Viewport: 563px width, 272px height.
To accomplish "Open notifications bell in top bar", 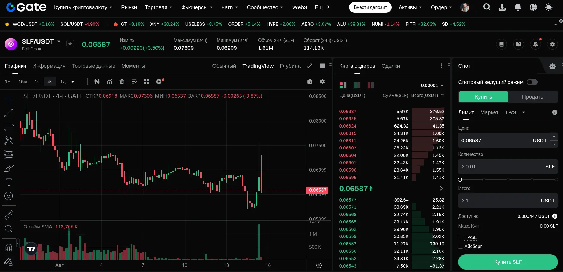I will click(x=518, y=7).
